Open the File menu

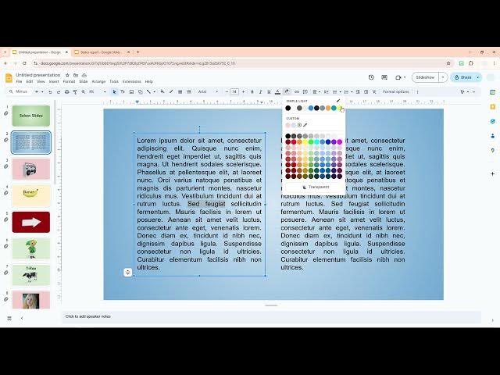point(19,81)
